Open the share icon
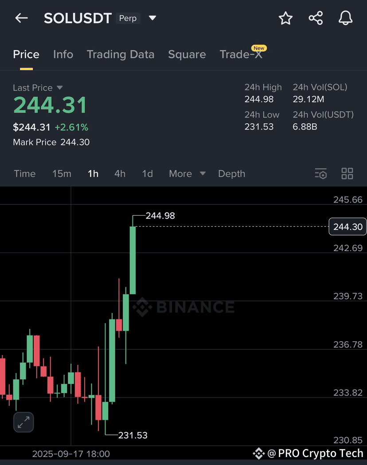Viewport: 367px width, 465px height. [x=316, y=18]
